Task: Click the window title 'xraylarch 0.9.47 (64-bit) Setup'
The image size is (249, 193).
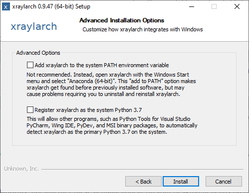Action: (x=51, y=6)
